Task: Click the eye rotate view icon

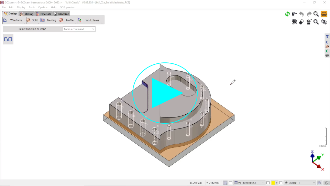Action: [x=324, y=22]
